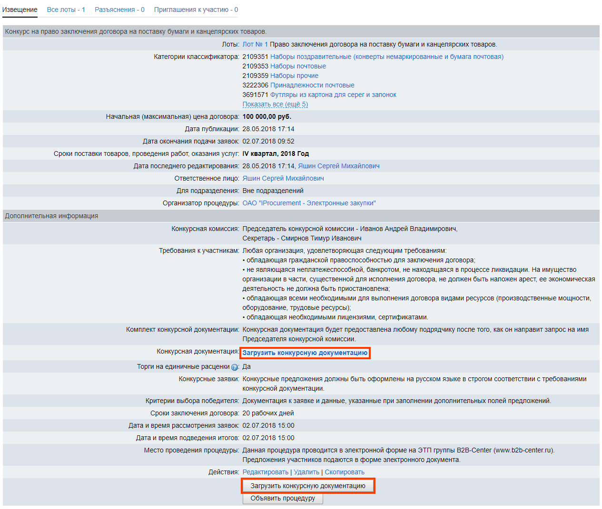Open the Разъяснения - 0 tab
602x509 pixels.
[x=119, y=10]
